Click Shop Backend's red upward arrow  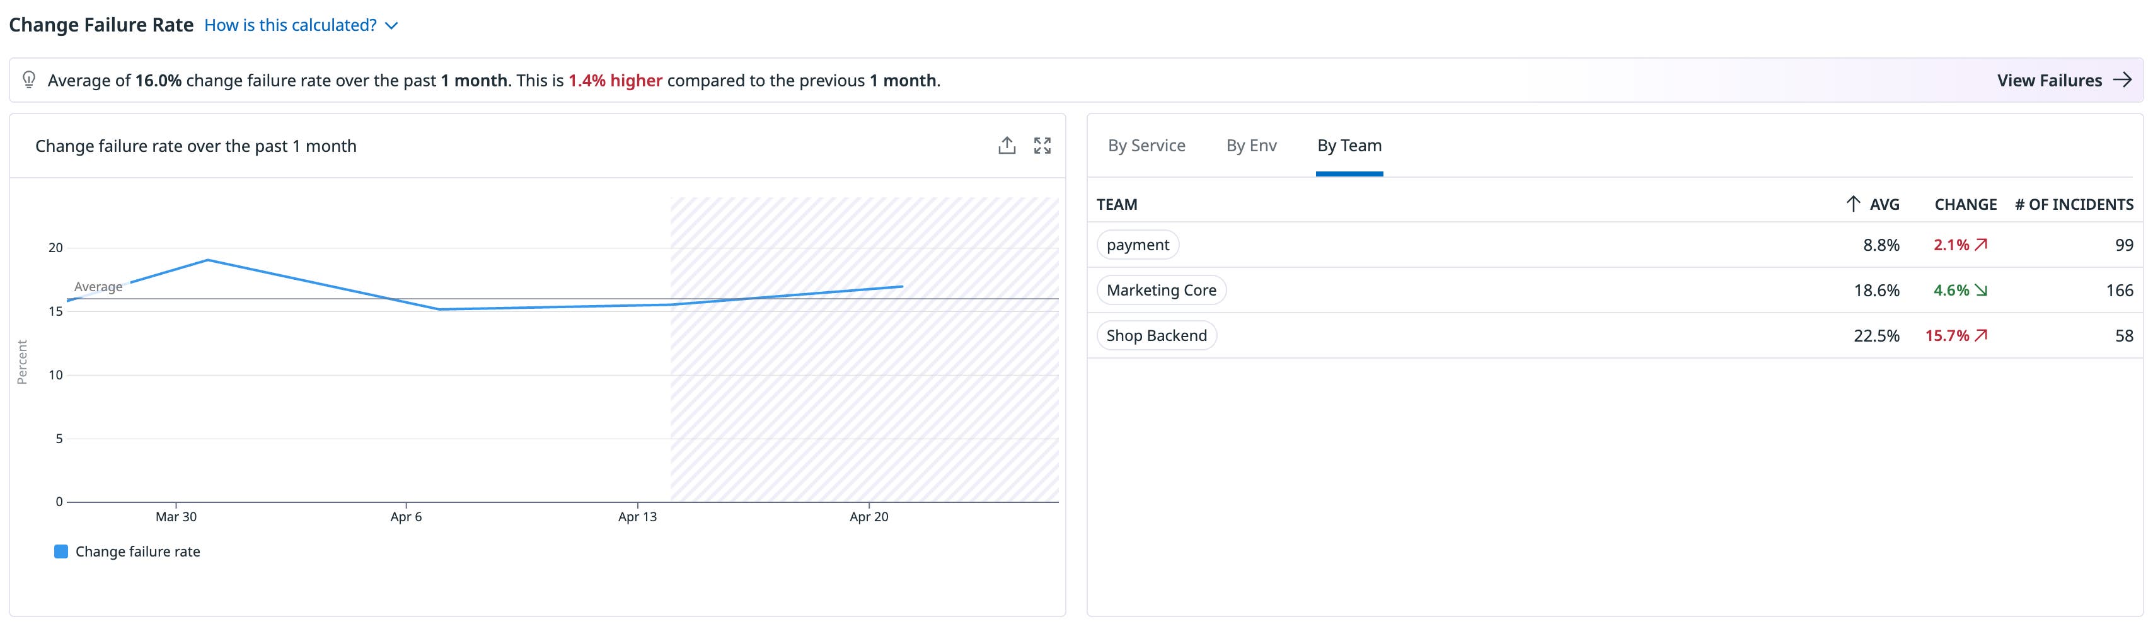[x=1981, y=336]
